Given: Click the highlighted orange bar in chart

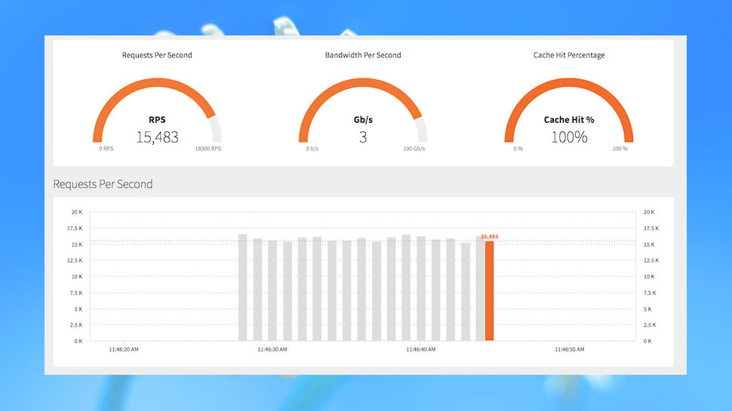Looking at the screenshot, I should click(x=489, y=290).
